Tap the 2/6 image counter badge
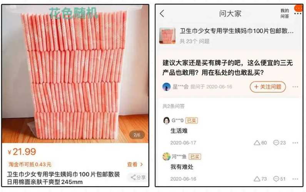This screenshot has height=192, width=306. click(137, 135)
